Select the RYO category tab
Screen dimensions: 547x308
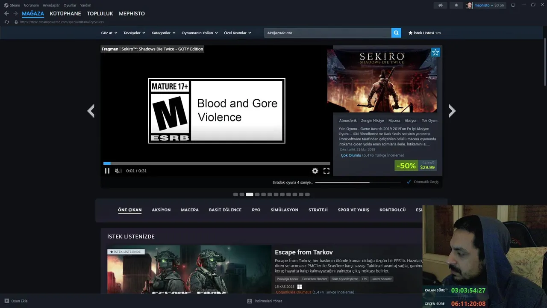tap(256, 210)
